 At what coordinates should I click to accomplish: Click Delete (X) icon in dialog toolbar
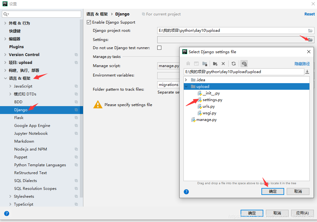pos(223,64)
